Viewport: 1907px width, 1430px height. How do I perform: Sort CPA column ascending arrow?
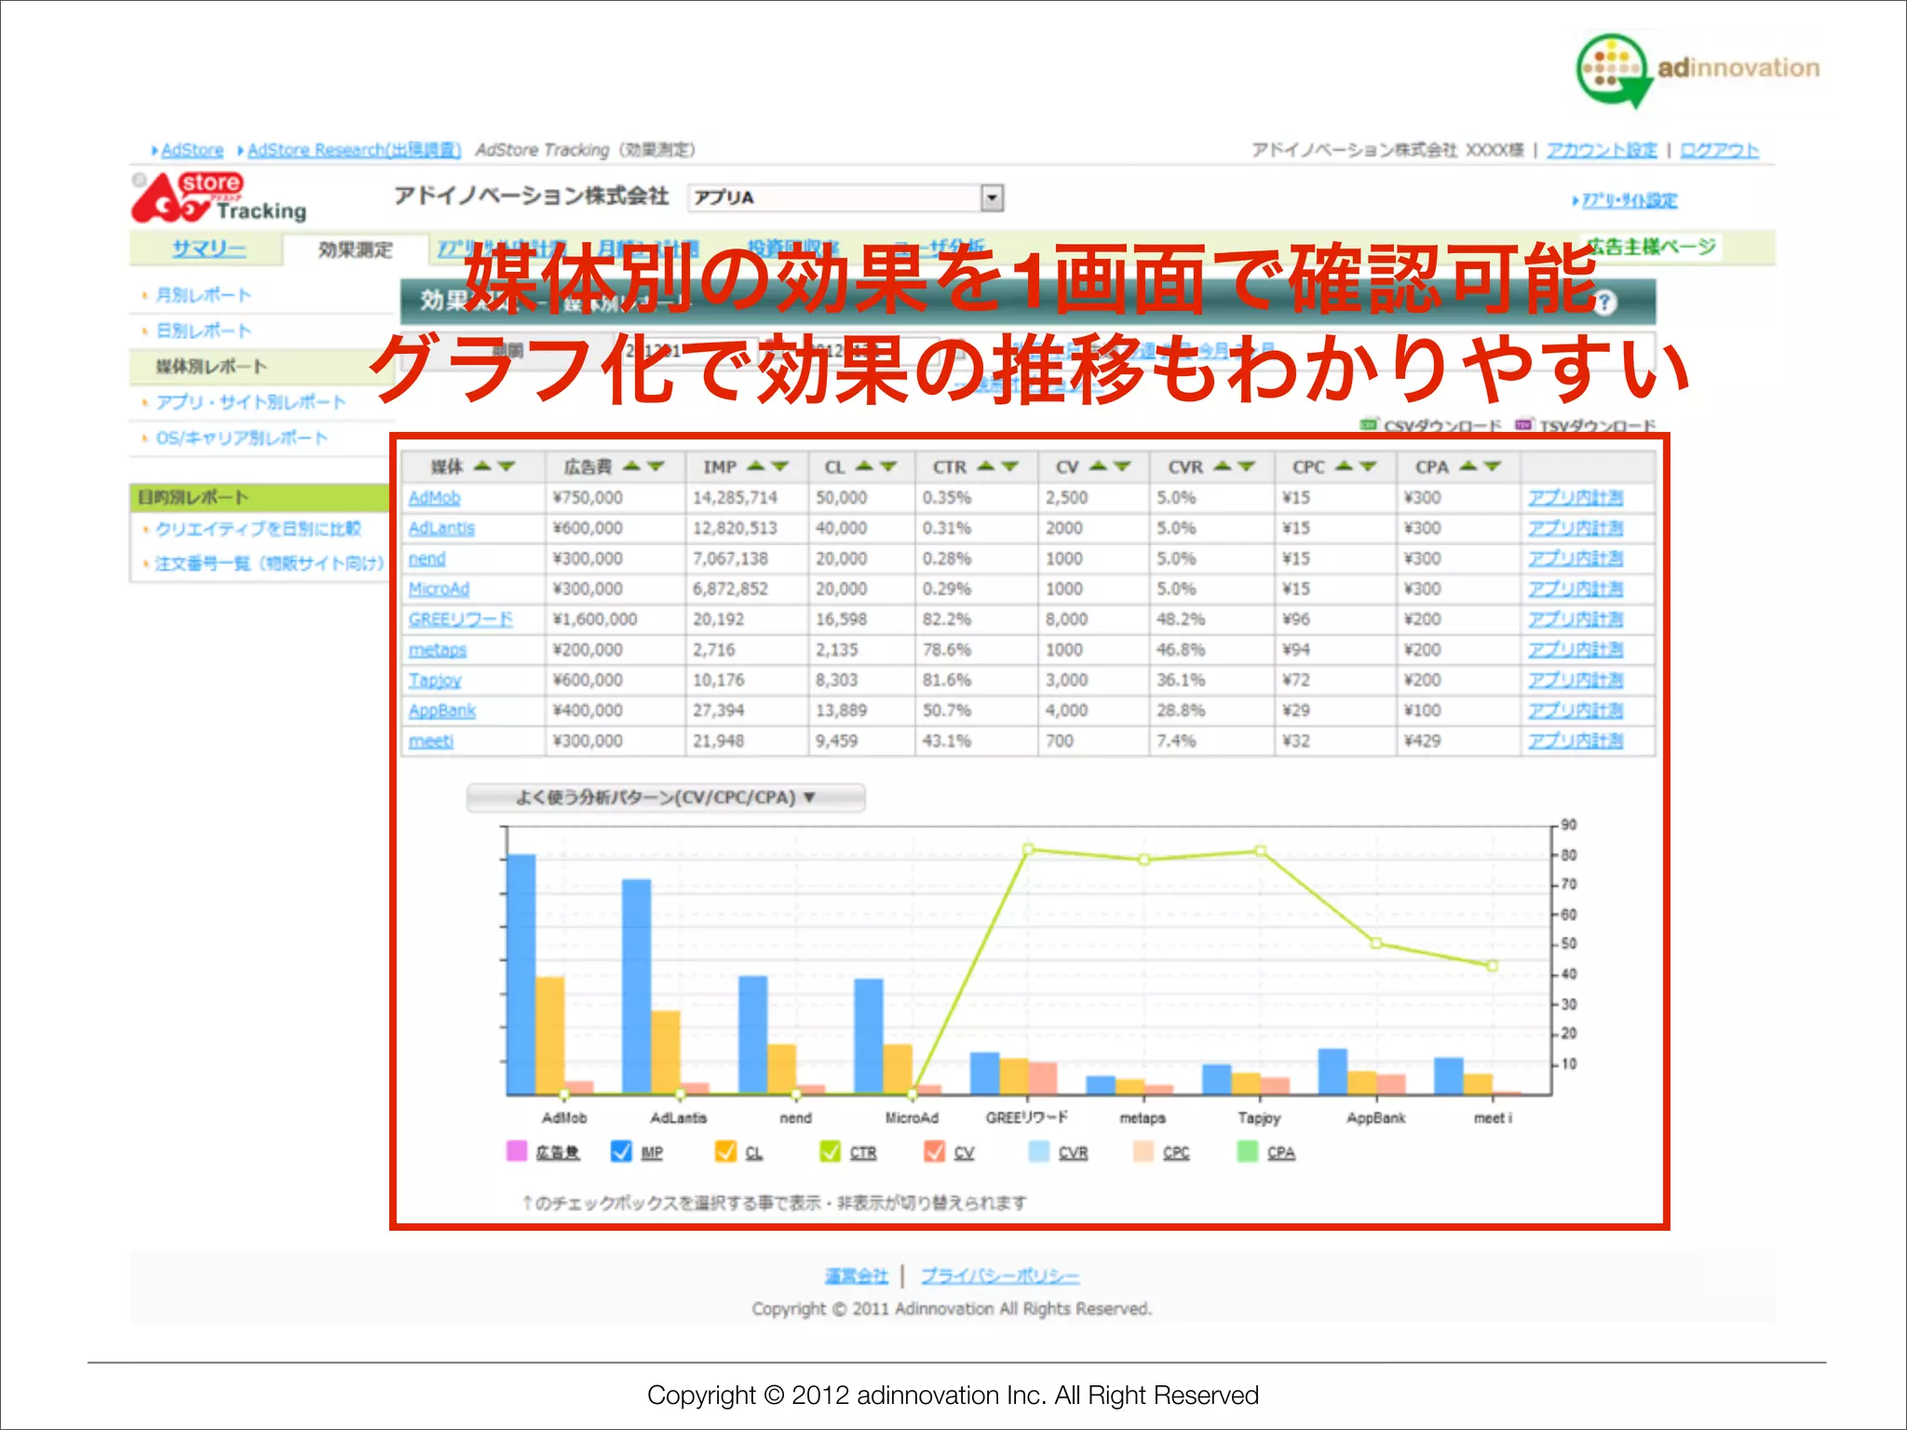[x=1468, y=465]
